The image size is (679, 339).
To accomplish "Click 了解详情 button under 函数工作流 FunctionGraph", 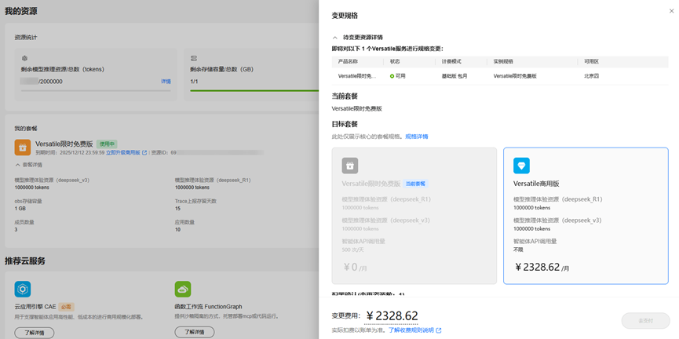I will pos(195,333).
